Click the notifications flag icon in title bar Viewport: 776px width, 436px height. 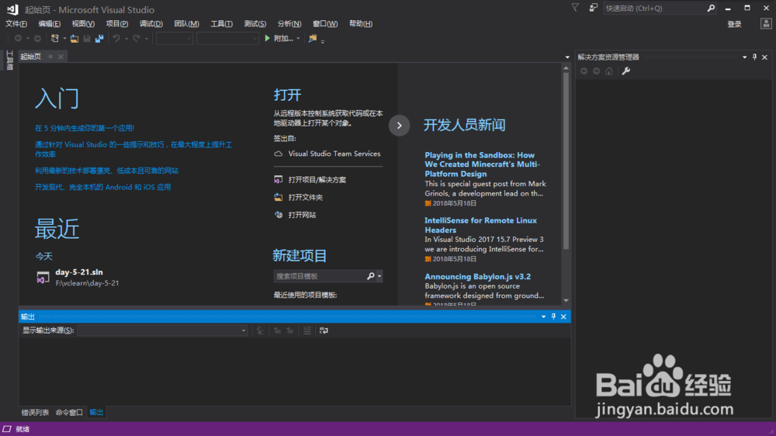tap(575, 8)
